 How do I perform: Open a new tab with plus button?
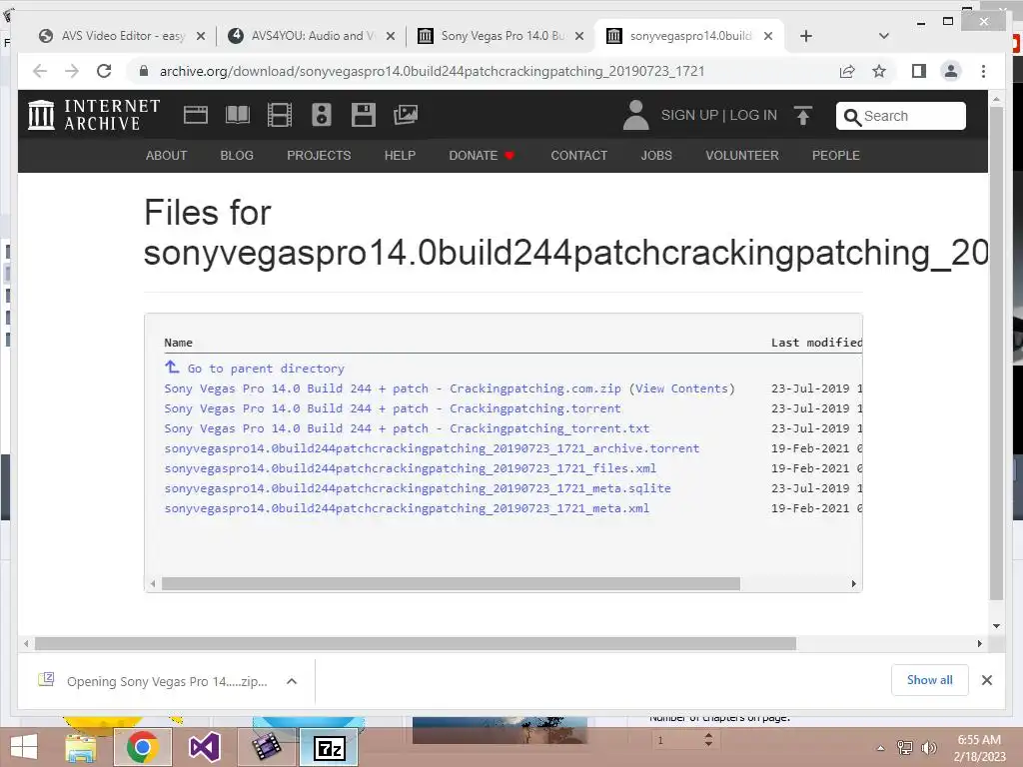(806, 36)
